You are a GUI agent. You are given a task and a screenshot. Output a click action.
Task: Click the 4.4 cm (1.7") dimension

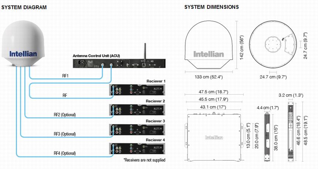pos(268,108)
